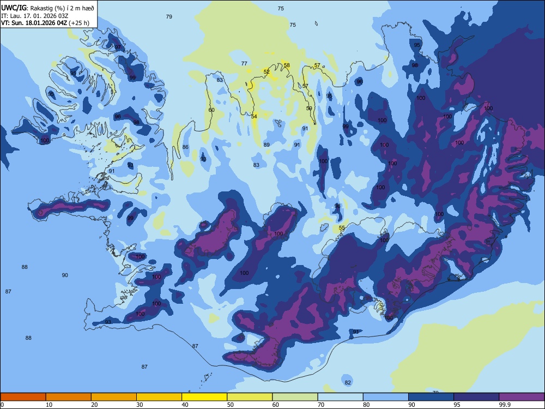Click the palest blue 70–80 legend swatch
The image size is (545, 409).
[340, 397]
